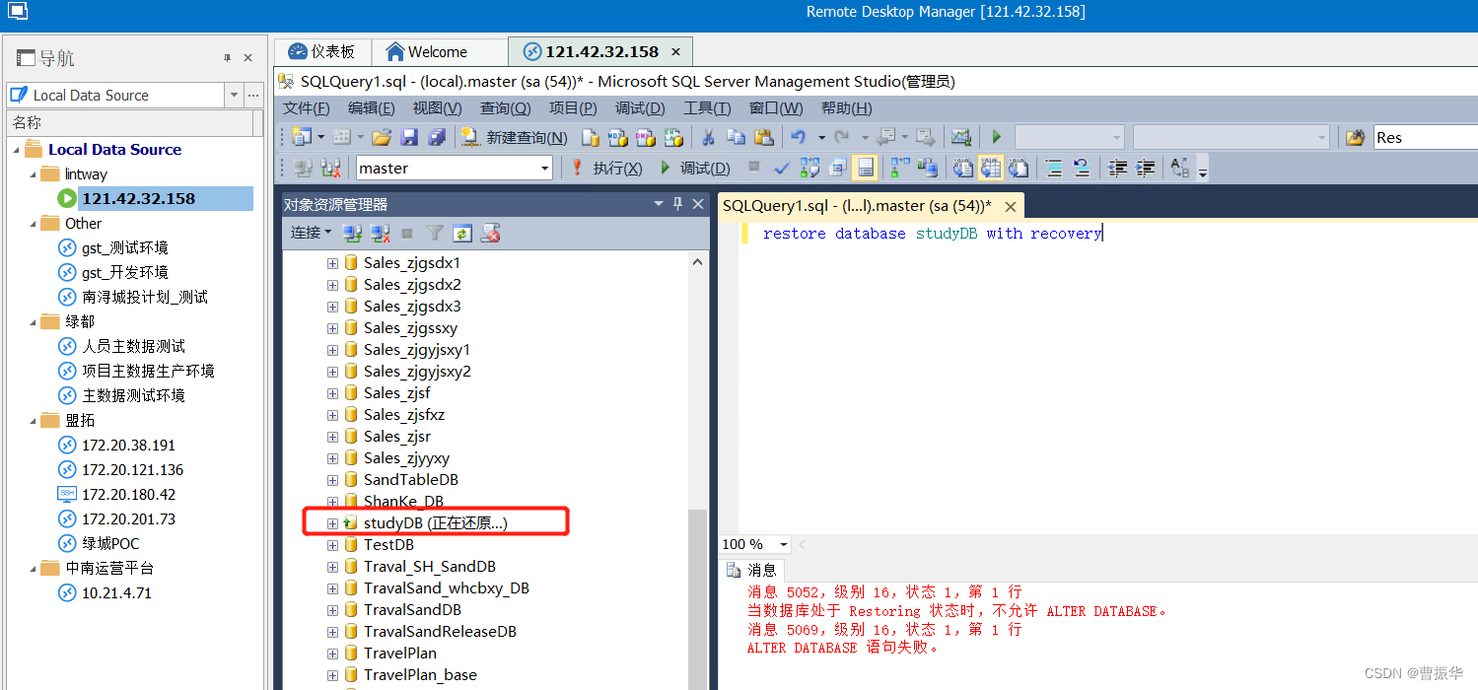Click the Analysis Services DMX query icon
This screenshot has height=690, width=1478.
click(645, 137)
